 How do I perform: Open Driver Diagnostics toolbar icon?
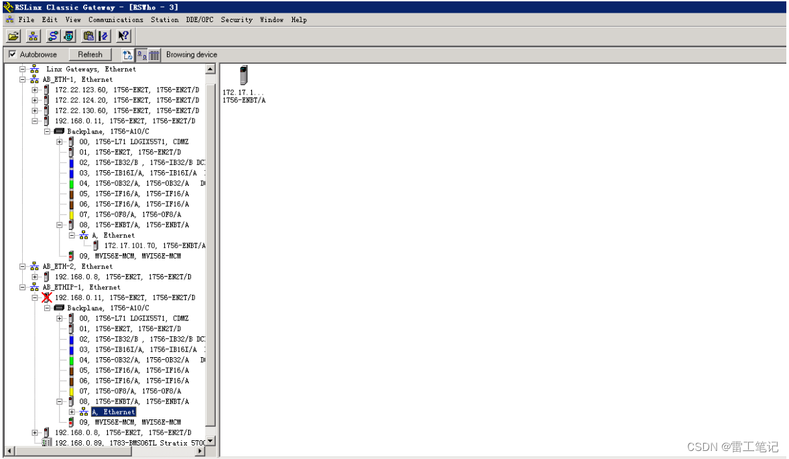click(x=69, y=36)
